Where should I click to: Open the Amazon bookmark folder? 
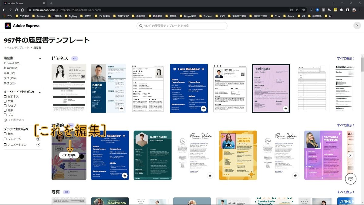(38, 16)
